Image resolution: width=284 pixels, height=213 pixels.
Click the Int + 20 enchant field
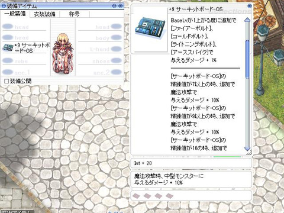pyautogui.click(x=191, y=163)
